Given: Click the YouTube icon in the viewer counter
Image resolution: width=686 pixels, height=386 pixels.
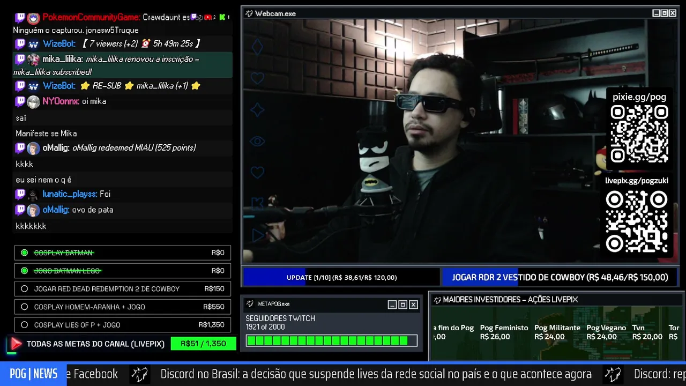Looking at the screenshot, I should point(208,17).
